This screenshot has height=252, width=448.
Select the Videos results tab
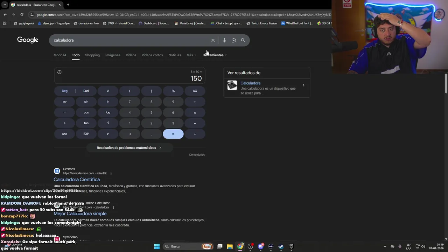[x=131, y=55]
